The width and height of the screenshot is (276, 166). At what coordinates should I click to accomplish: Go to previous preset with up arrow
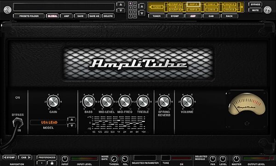click(121, 5)
